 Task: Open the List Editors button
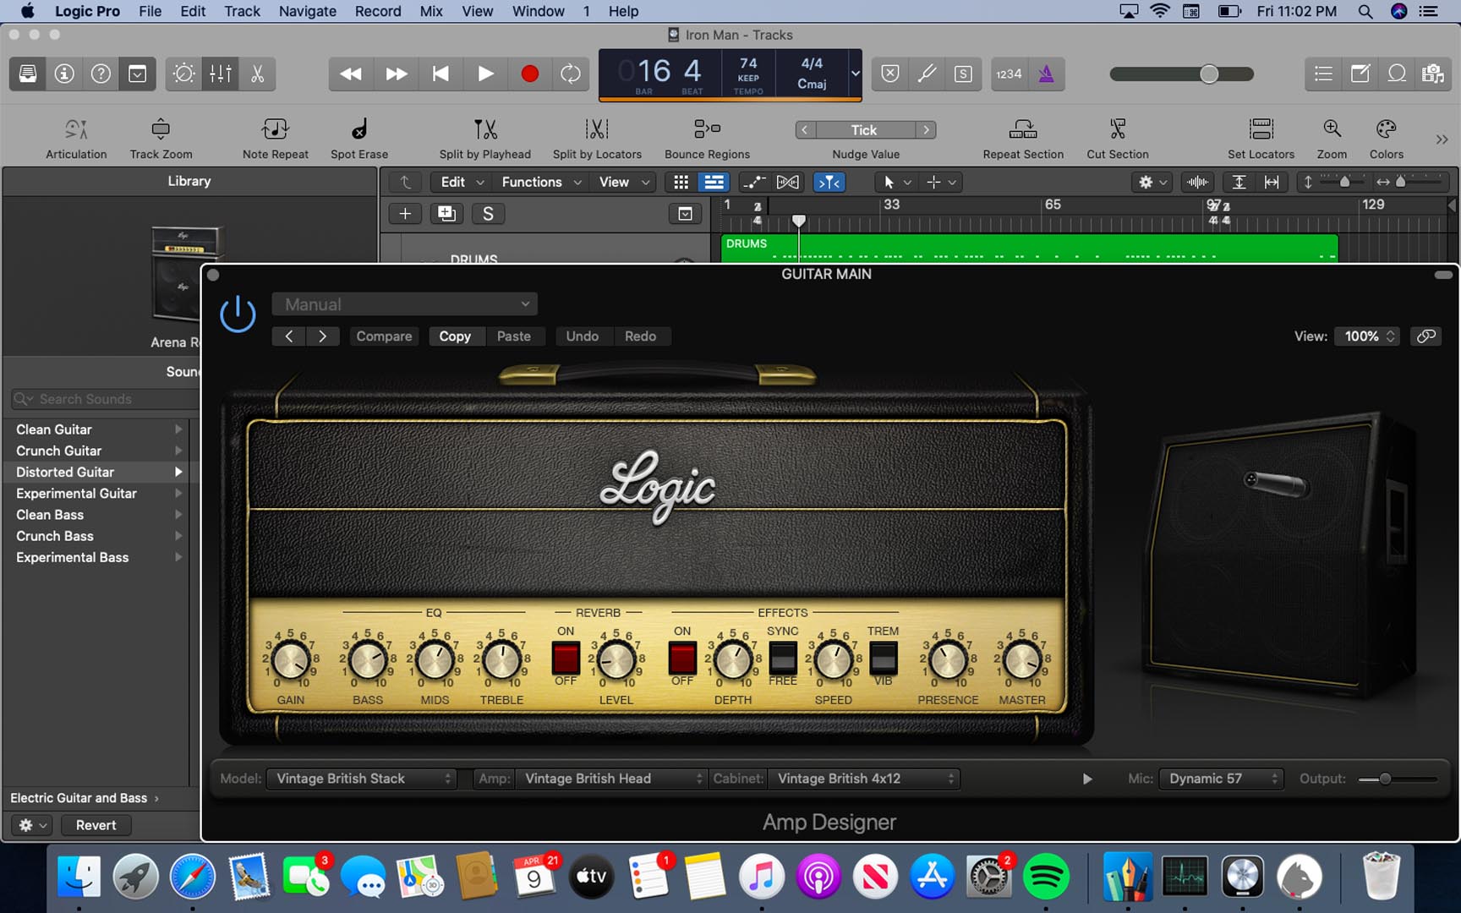coord(1324,74)
